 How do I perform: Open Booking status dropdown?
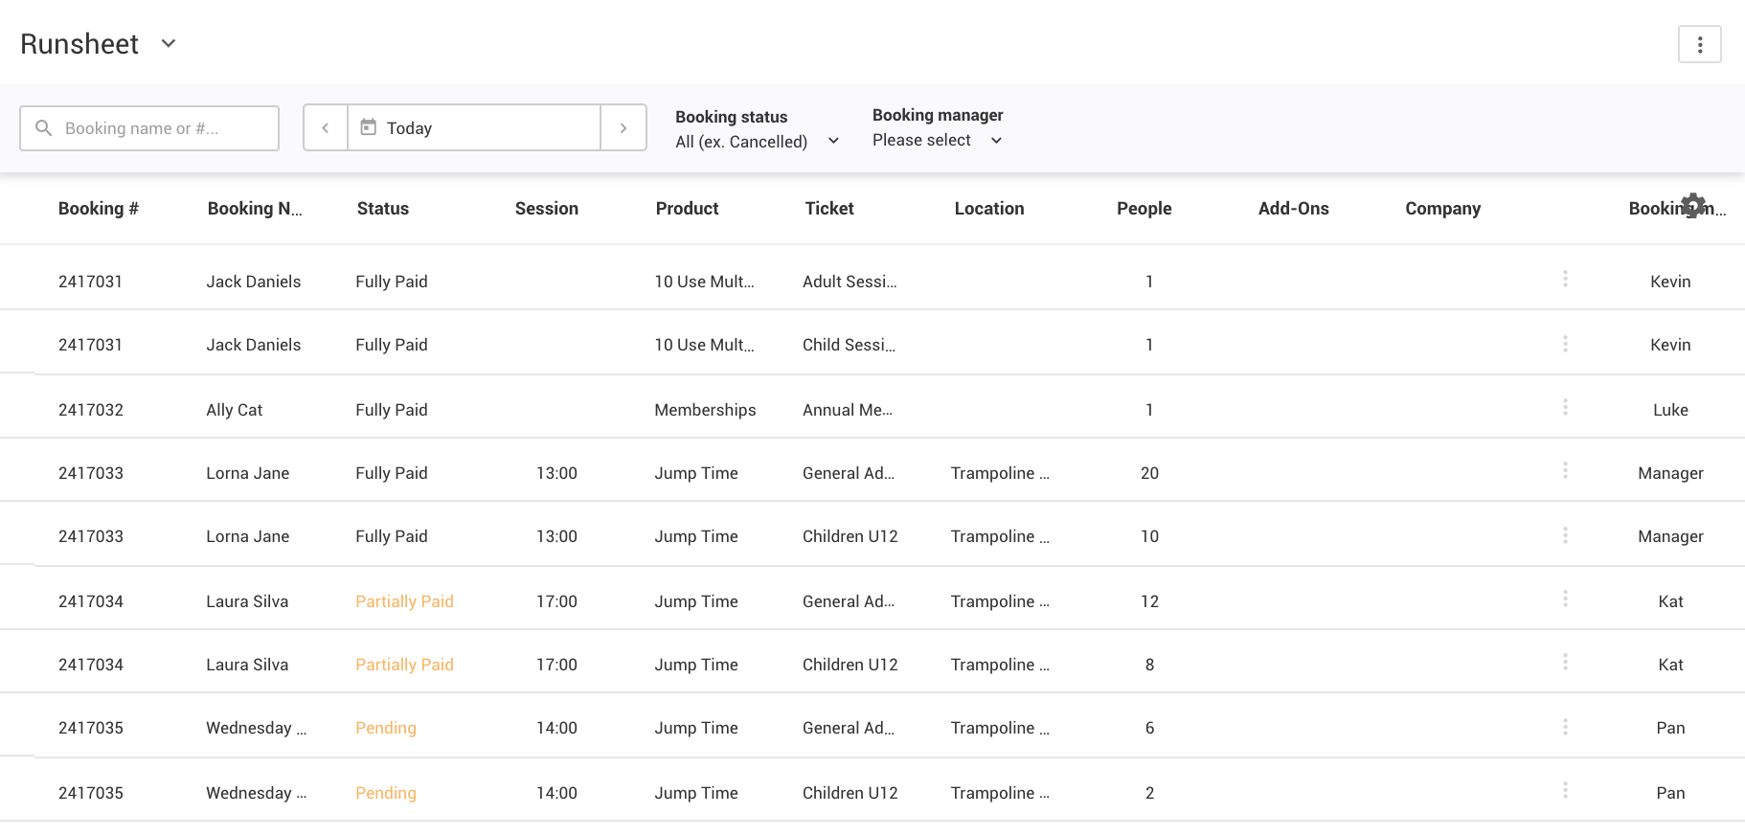pyautogui.click(x=757, y=141)
